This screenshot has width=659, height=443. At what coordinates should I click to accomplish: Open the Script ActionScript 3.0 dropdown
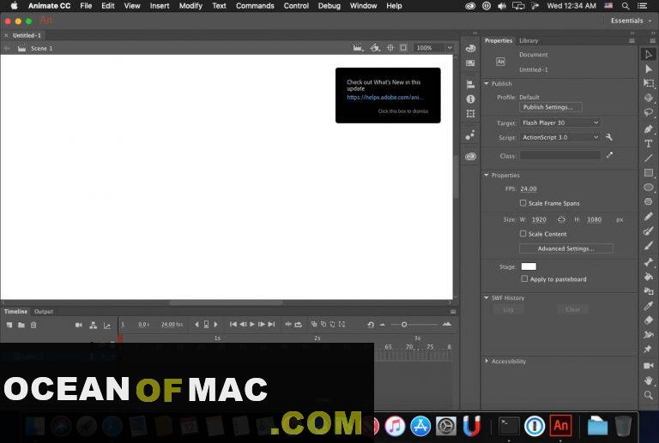559,137
